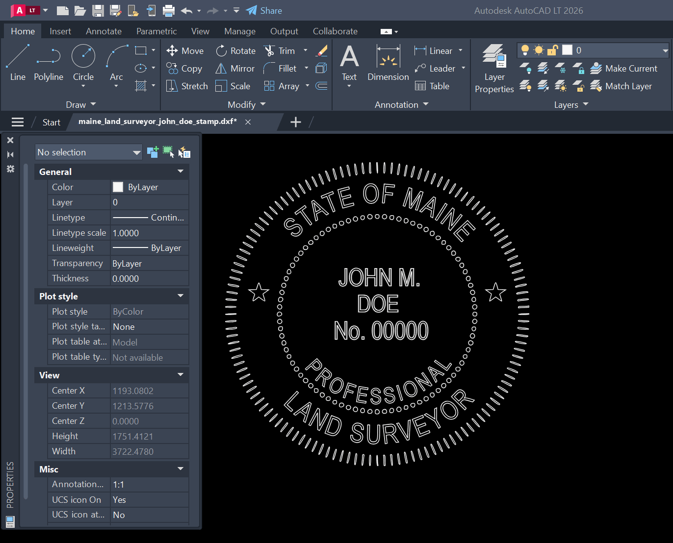Click the Undo arrow
Viewport: 673px width, 543px height.
click(186, 10)
